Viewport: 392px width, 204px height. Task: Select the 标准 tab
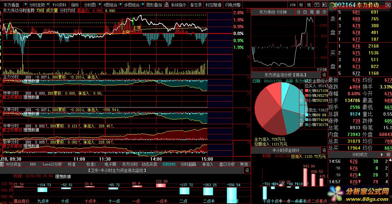[72, 164]
